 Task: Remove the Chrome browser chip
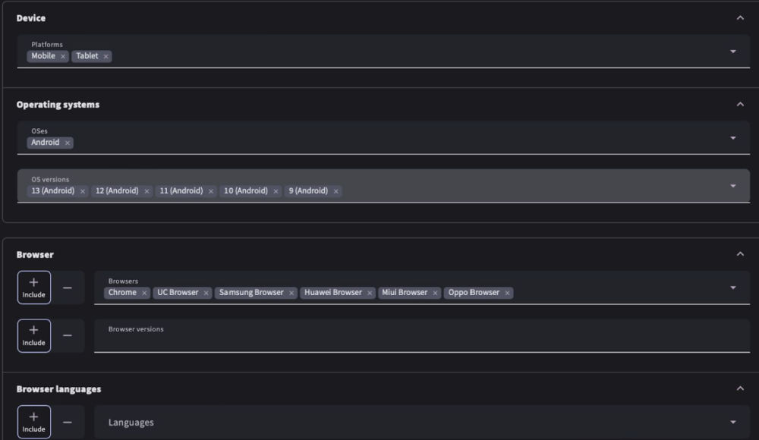[144, 293]
